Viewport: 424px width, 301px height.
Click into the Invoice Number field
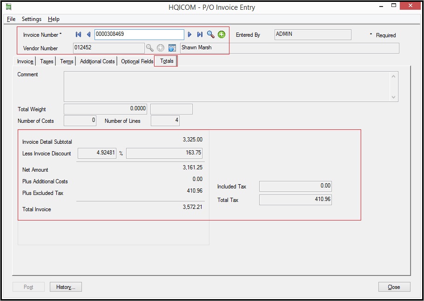coord(139,34)
